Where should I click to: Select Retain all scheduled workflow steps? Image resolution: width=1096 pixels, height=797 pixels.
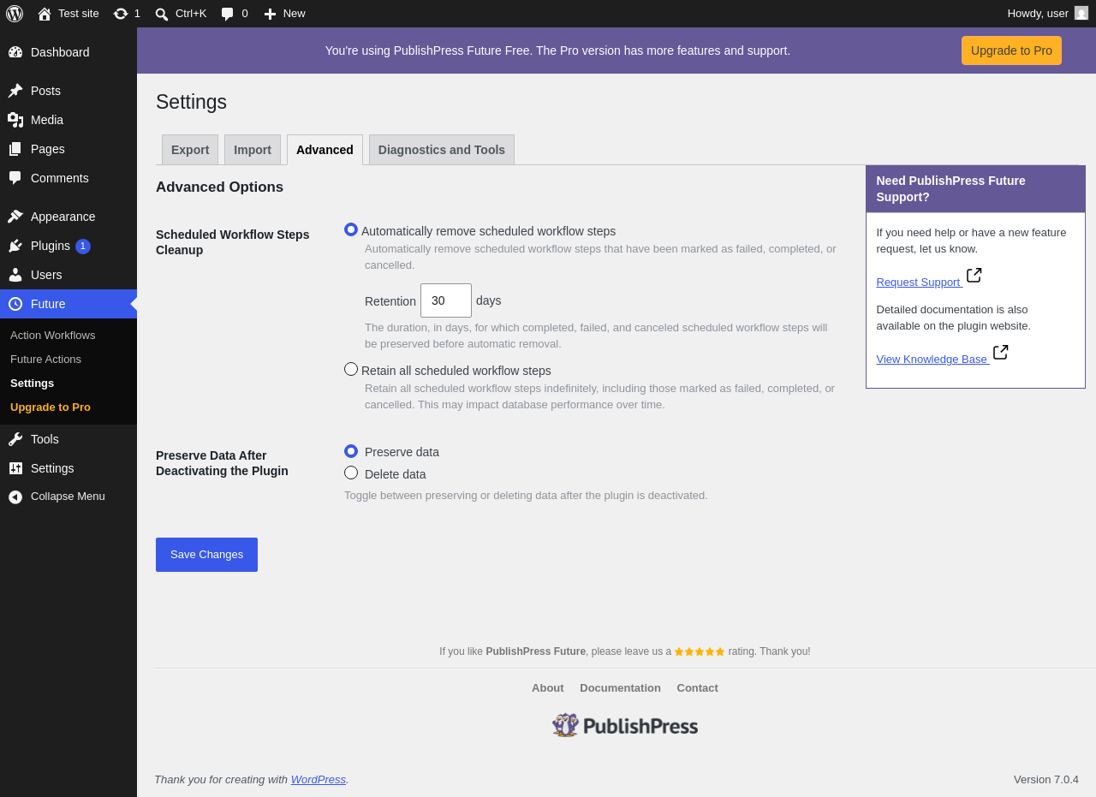click(351, 369)
